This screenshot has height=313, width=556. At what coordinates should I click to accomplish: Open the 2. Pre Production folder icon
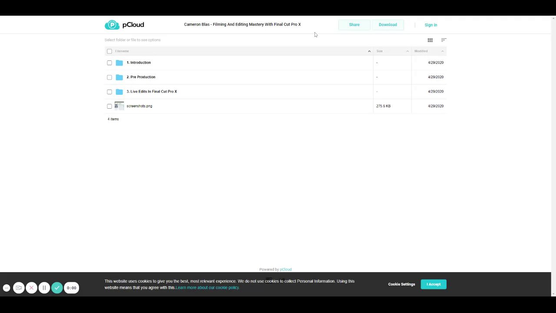(119, 77)
